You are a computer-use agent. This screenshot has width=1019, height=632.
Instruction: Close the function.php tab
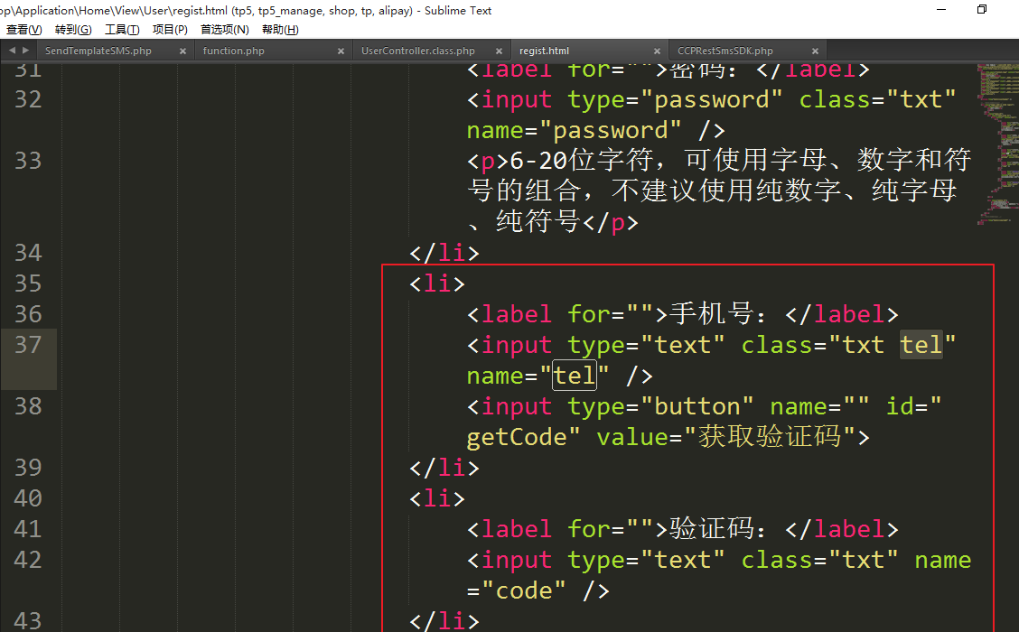(x=340, y=51)
